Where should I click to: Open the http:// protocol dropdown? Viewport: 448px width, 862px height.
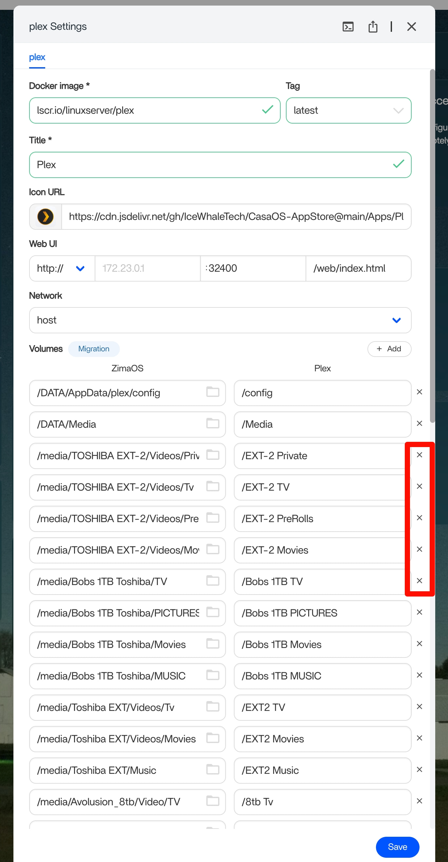62,268
